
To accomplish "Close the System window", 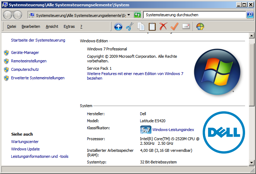I will (x=251, y=5).
